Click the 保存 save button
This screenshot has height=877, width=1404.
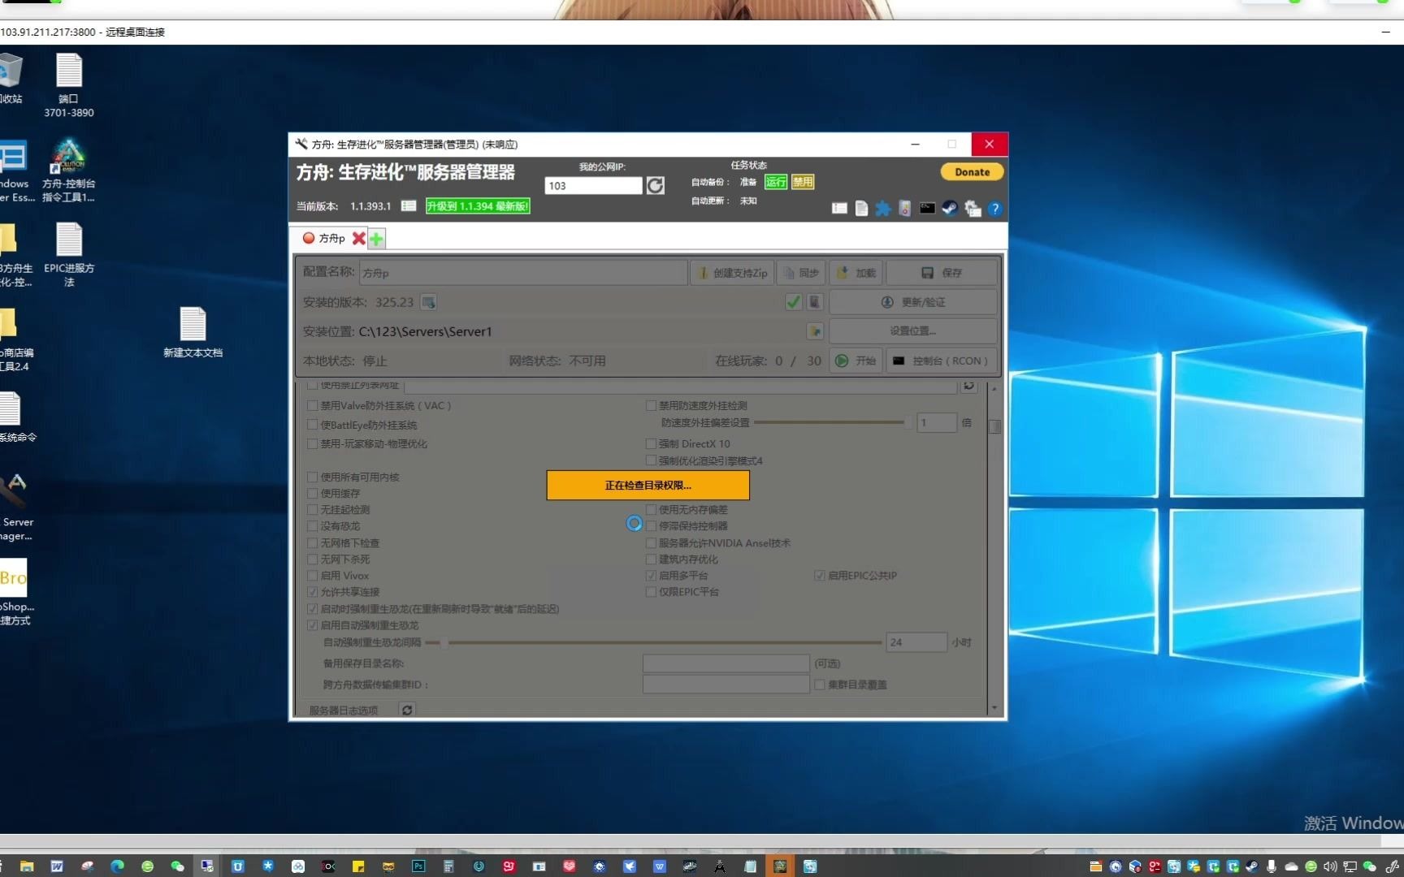tap(942, 273)
